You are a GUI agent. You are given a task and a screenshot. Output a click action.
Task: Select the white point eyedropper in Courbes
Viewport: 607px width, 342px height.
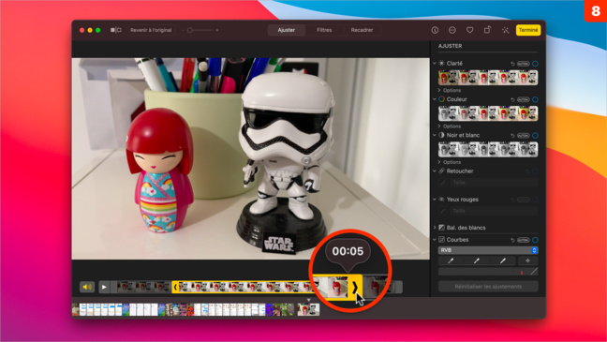502,261
